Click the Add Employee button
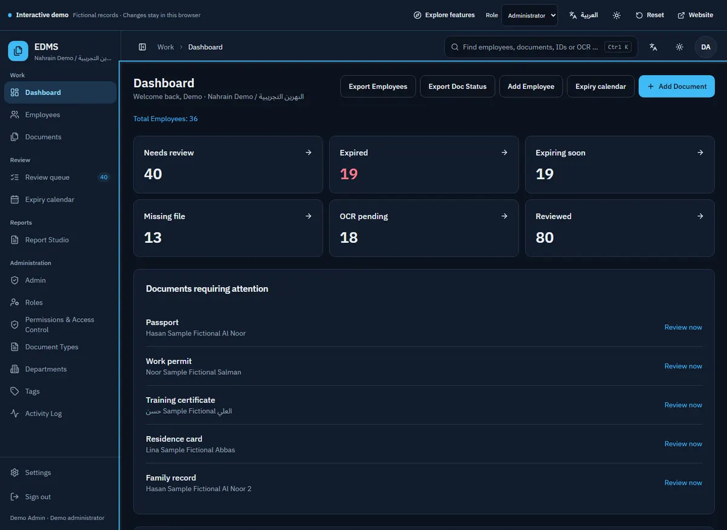Screen dimensions: 727x530 [531, 87]
